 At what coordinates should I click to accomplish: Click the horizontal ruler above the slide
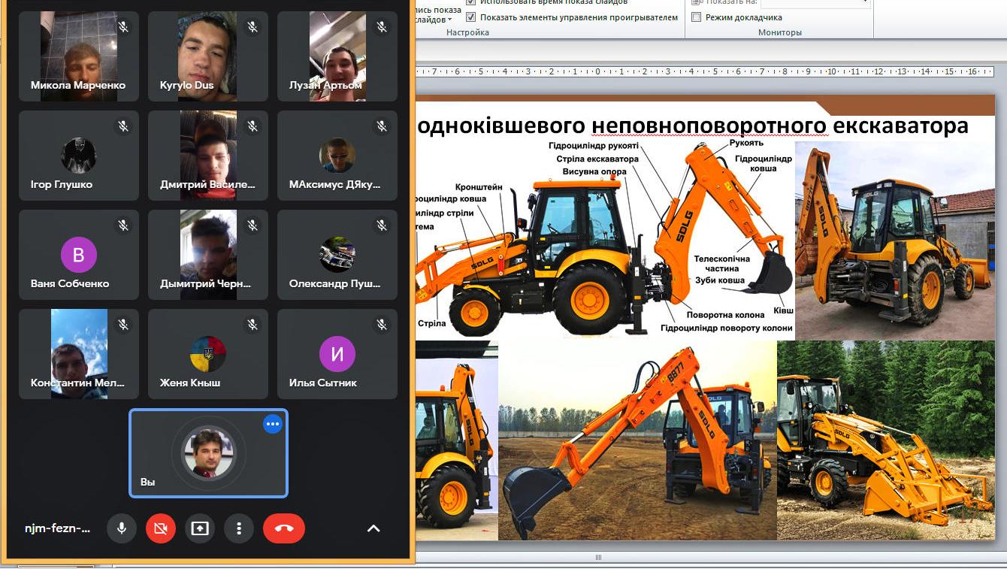coord(706,72)
